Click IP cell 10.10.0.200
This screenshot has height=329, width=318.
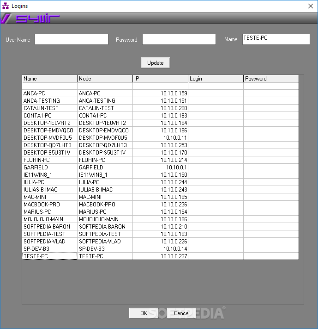160,108
